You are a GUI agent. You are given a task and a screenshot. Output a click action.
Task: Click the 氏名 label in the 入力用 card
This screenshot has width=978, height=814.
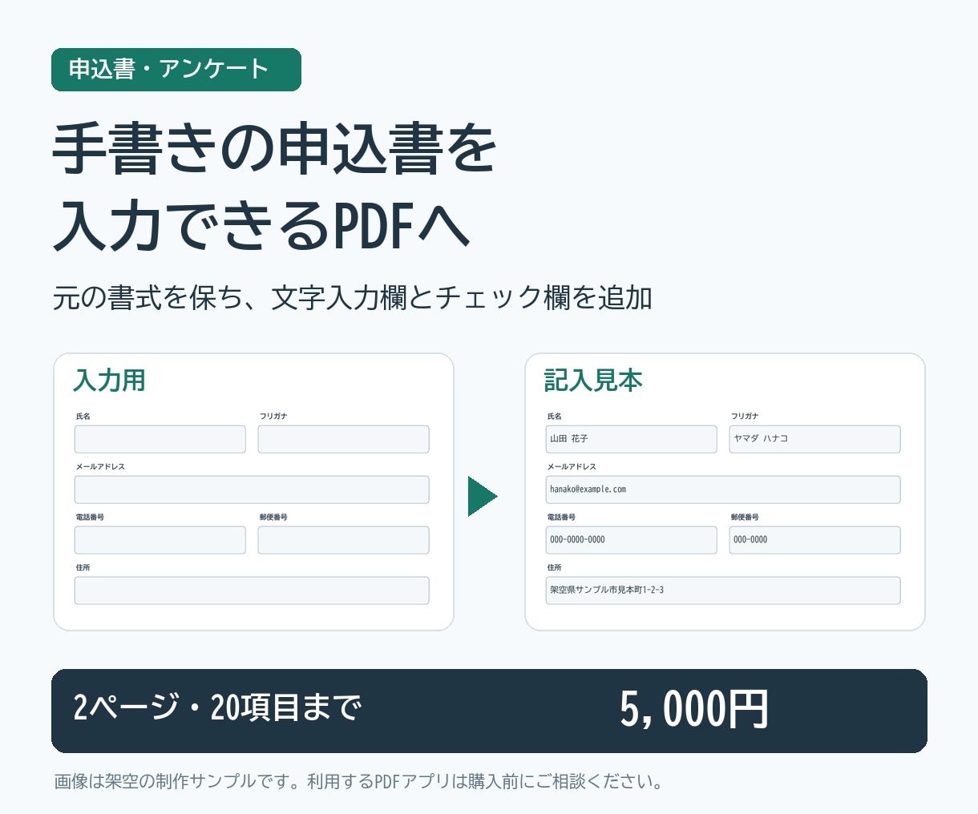[83, 417]
